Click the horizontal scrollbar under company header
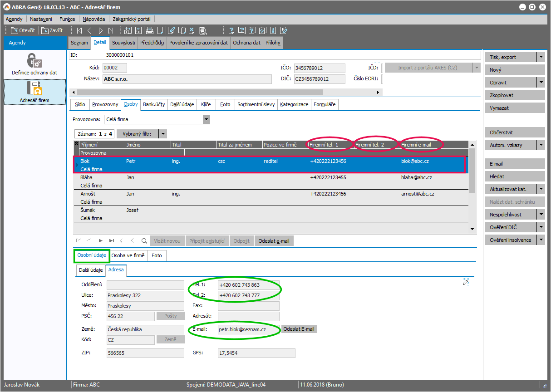 [227, 92]
